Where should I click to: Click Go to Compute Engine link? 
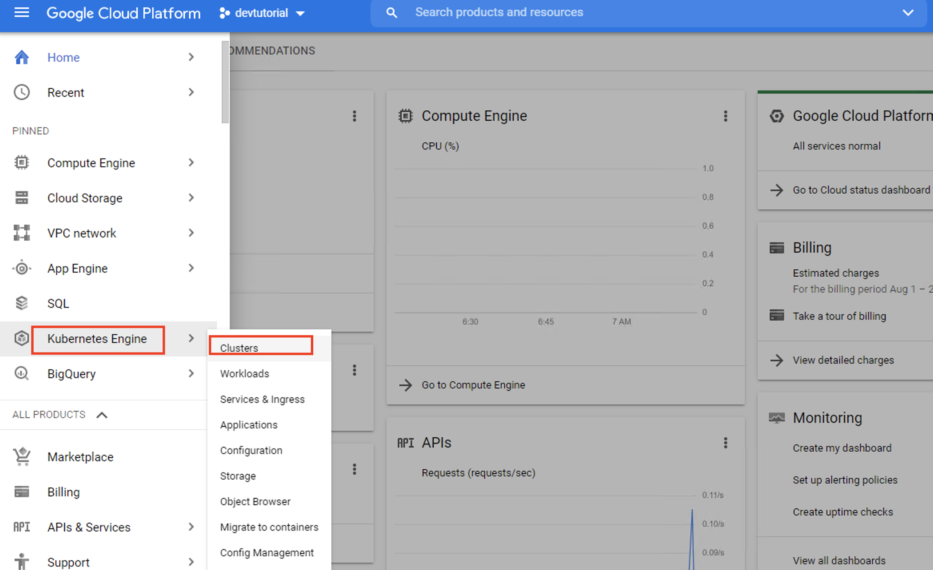(473, 385)
